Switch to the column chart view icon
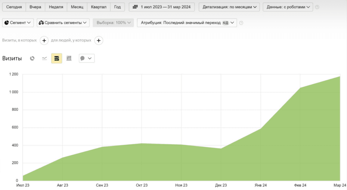347x190 pixels. click(69, 58)
